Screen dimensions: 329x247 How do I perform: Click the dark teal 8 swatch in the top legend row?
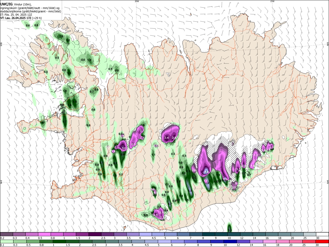(208, 234)
